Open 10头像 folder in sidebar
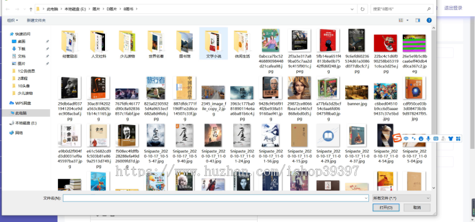475x222 pixels. [23, 86]
